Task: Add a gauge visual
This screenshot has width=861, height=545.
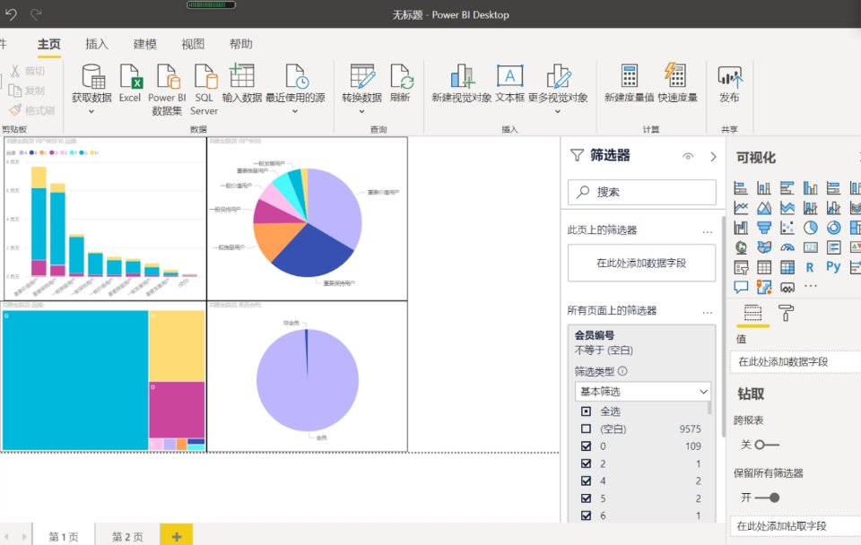Action: coord(787,247)
